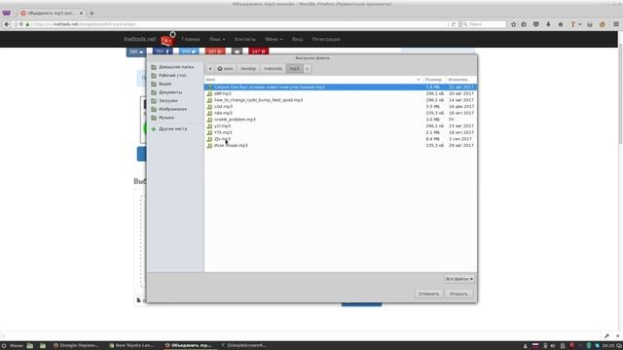Click the Firefox back button
The width and height of the screenshot is (623, 350).
(7, 24)
